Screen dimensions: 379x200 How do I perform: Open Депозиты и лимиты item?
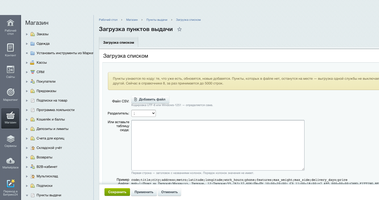[52, 129]
